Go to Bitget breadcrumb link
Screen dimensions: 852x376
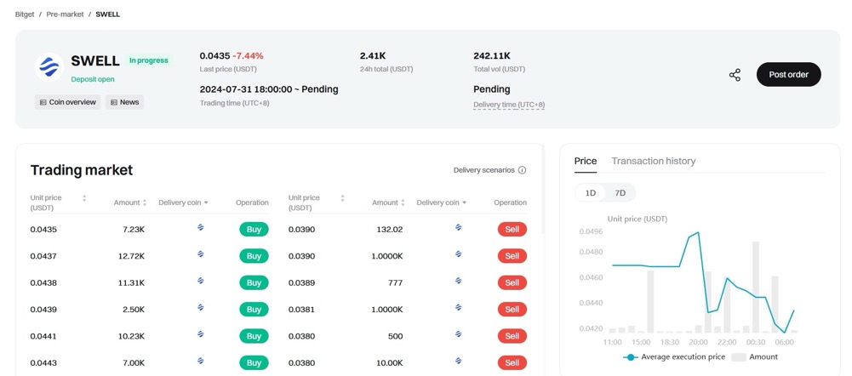coord(25,14)
